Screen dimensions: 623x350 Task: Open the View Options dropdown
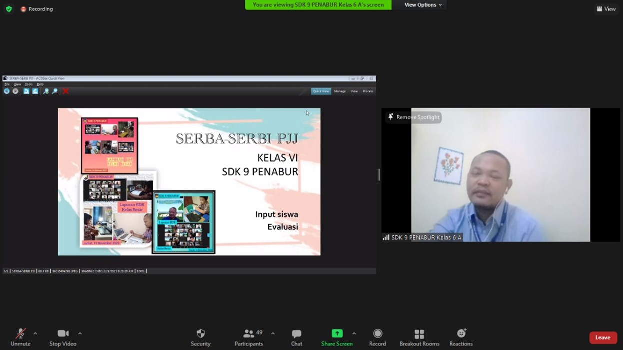pos(423,5)
